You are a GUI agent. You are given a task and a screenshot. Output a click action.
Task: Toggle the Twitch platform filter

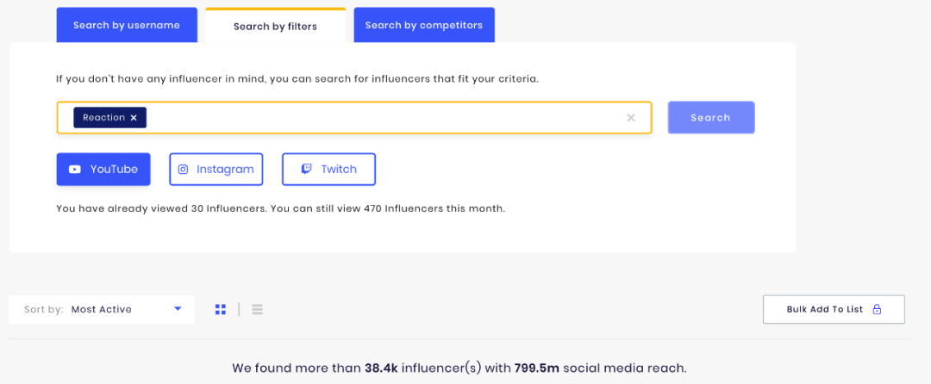(x=329, y=170)
